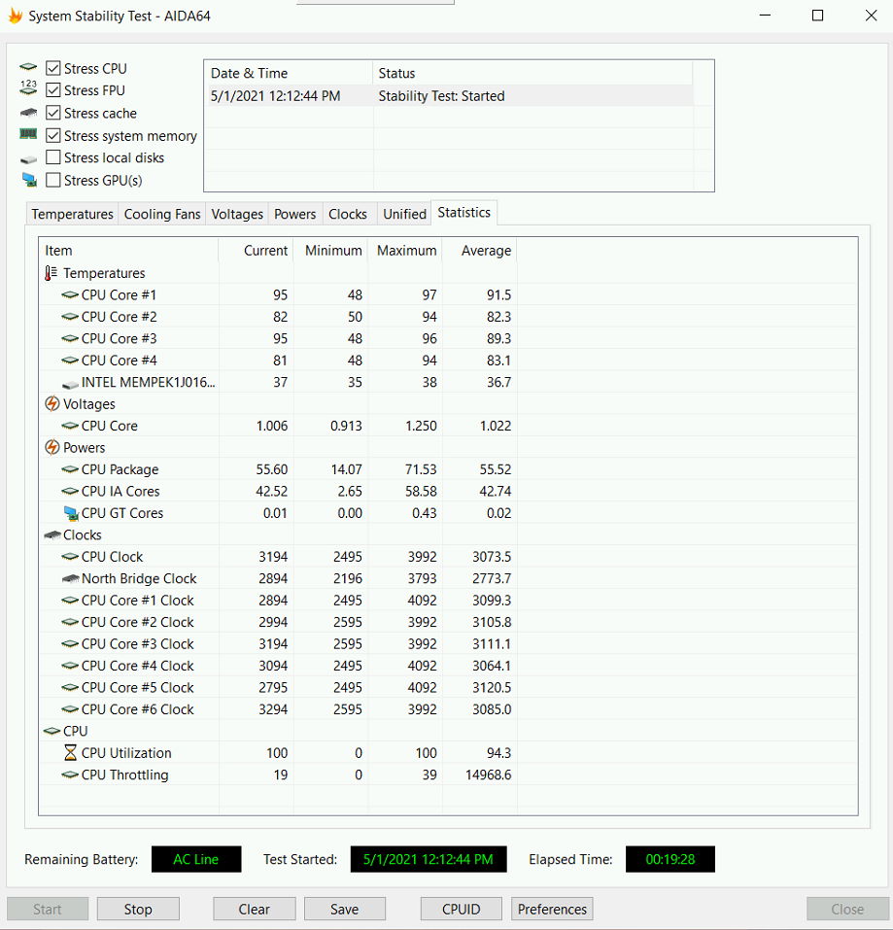Screen dimensions: 893x930
Task: Click the lightning icon next to Powers
Action: pyautogui.click(x=52, y=447)
